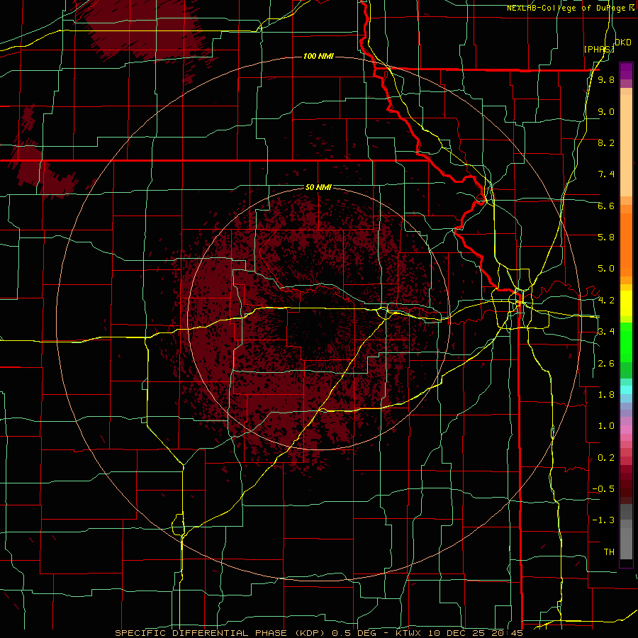The height and width of the screenshot is (638, 638).
Task: Click the 1.8 value on the color scale
Action: point(606,395)
